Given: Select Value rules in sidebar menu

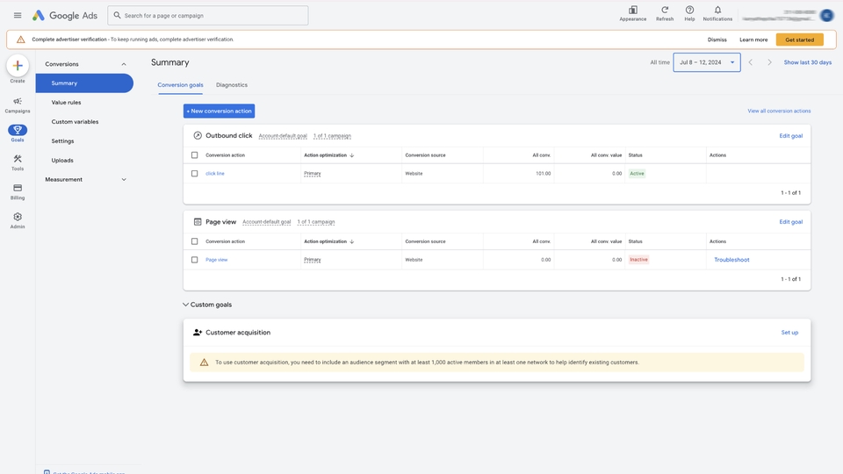Looking at the screenshot, I should 66,103.
